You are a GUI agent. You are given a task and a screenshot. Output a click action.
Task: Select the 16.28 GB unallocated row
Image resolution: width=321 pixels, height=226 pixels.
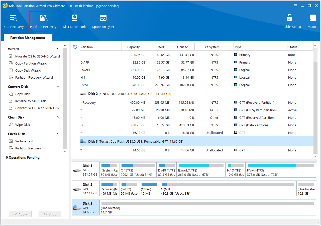[196, 133]
